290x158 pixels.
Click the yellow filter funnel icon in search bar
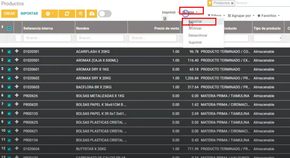click(x=209, y=3)
